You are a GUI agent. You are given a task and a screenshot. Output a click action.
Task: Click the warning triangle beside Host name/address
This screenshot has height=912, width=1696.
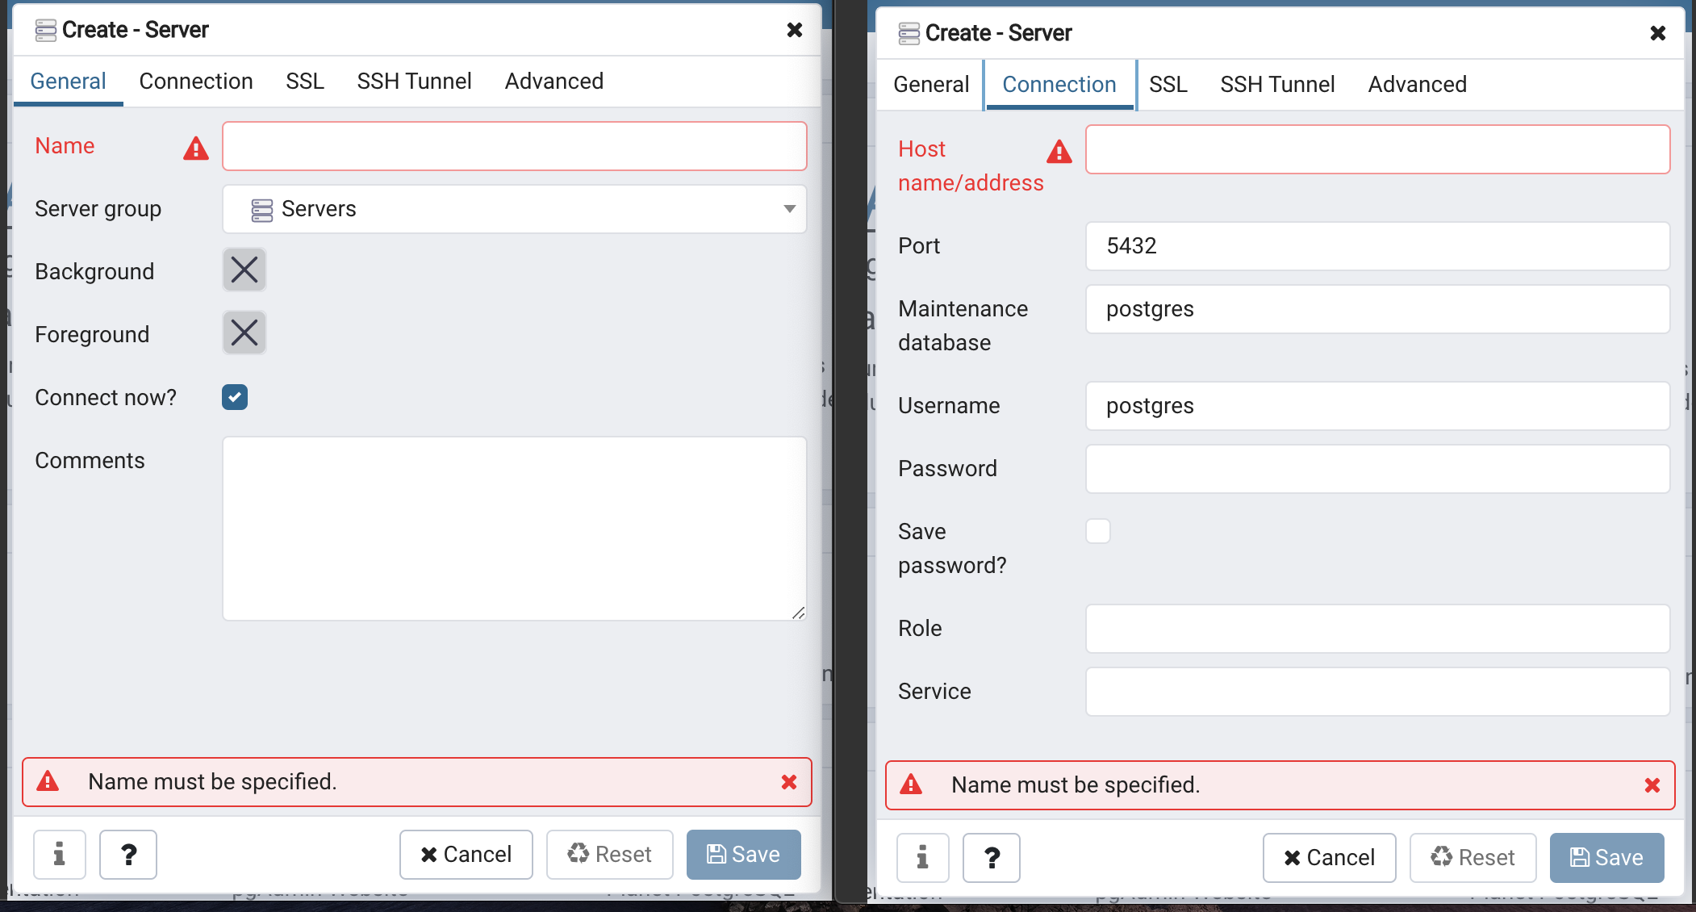click(x=1059, y=152)
